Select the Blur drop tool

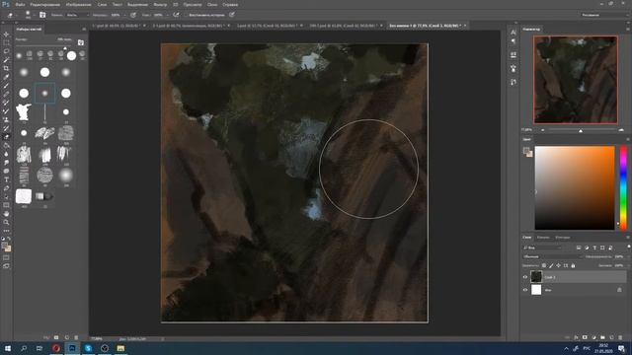6,154
